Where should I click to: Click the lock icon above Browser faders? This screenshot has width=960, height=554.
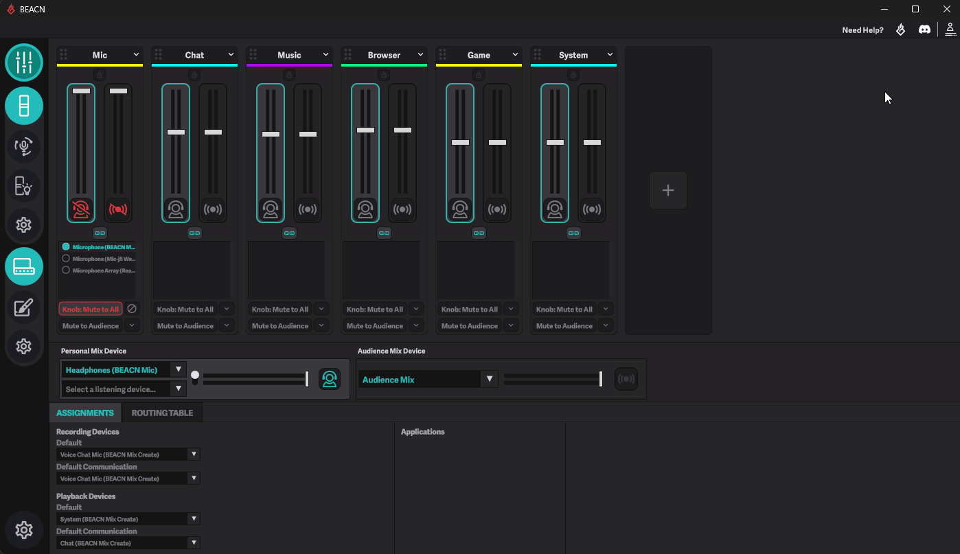(x=384, y=74)
